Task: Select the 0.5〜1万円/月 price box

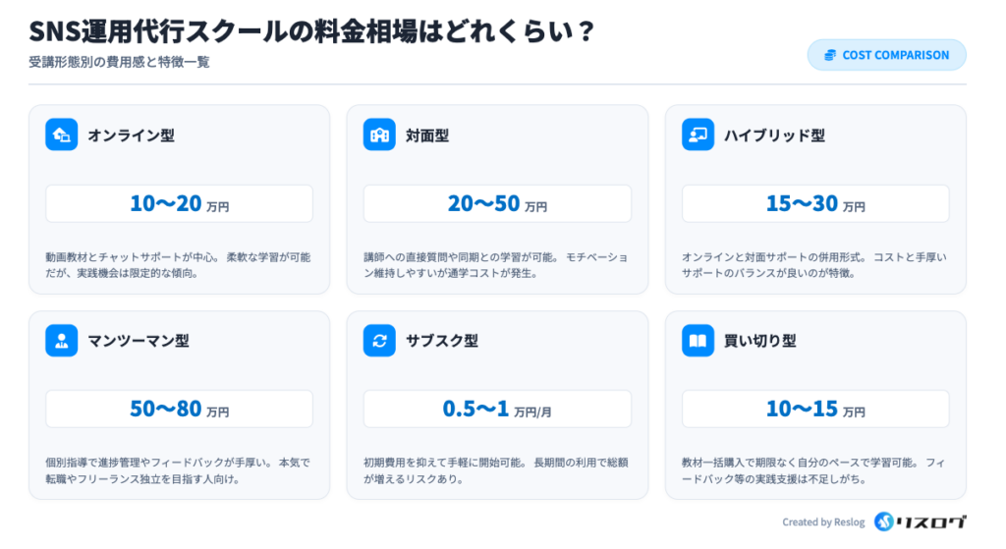Action: [x=497, y=410]
